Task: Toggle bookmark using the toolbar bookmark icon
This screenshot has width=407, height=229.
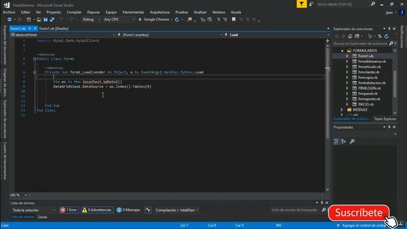Action: pos(233,20)
